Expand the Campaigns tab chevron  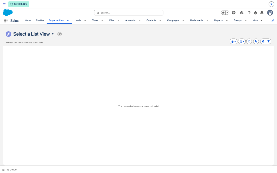point(183,20)
